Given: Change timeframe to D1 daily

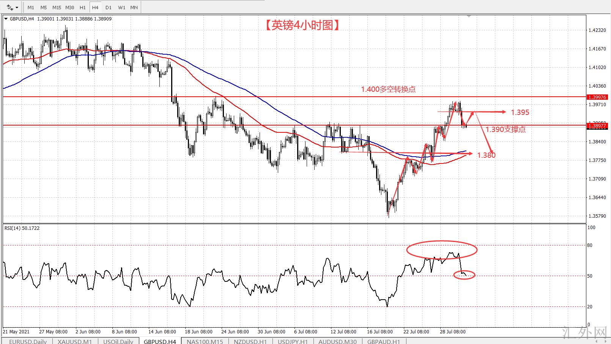Looking at the screenshot, I should point(109,7).
